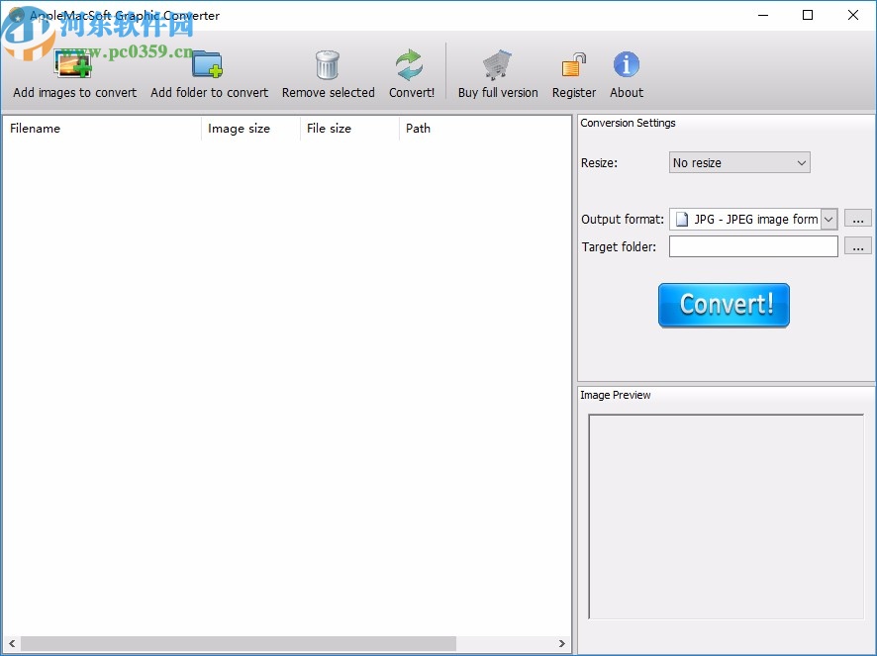
Task: Click the Register purse icon
Action: tap(573, 63)
